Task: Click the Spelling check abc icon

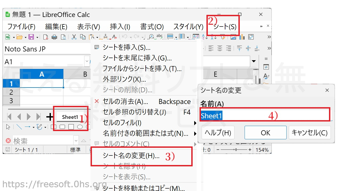Action: click(159, 36)
